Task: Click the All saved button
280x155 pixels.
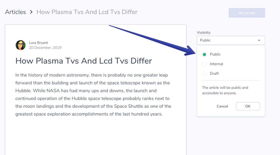Action: (x=247, y=13)
